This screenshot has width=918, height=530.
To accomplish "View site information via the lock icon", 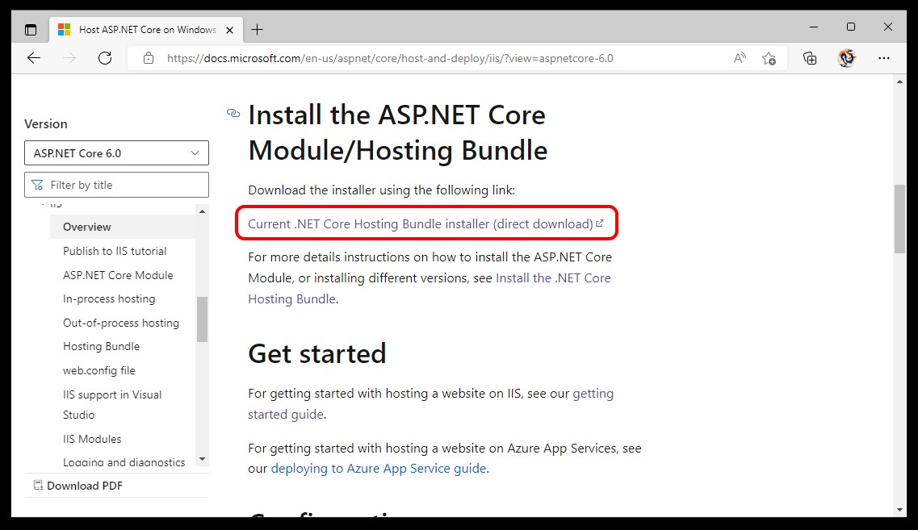I will tap(148, 58).
